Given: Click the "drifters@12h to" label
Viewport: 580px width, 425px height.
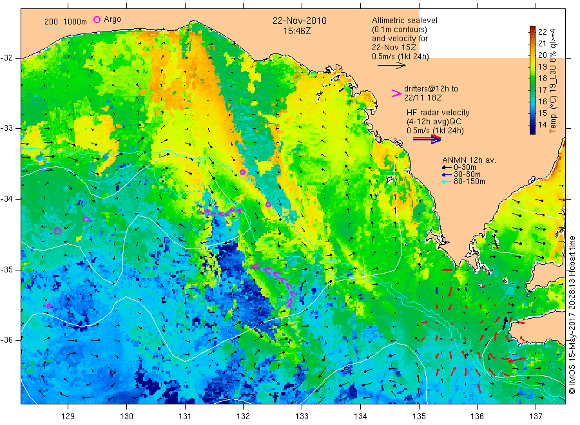Looking at the screenshot, I should [431, 89].
